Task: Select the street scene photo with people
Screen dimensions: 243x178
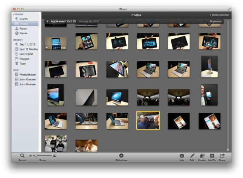Action: pos(56,144)
